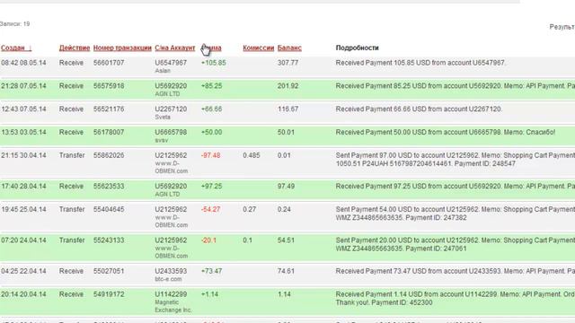Screen dimensions: 575x323
Task: Sort by Сумма column header
Action: (x=211, y=48)
